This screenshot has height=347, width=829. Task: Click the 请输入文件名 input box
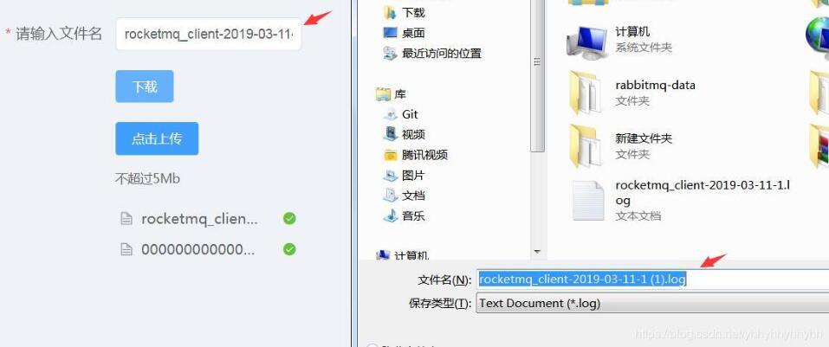pos(209,34)
